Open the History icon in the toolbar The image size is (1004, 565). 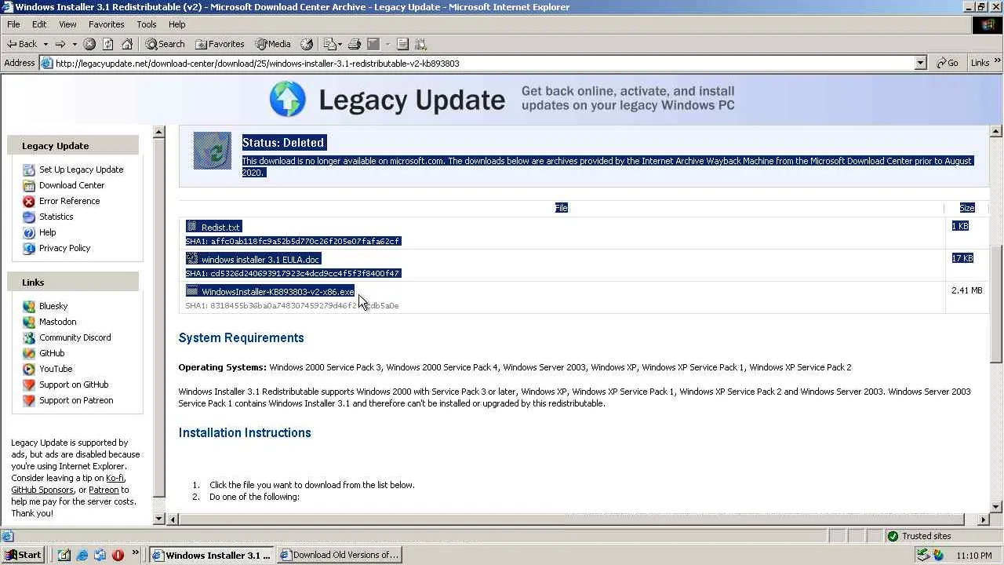(307, 44)
